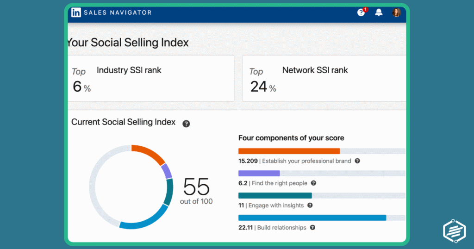Click the 22.11 Build relationships label
This screenshot has width=474, height=249.
pyautogui.click(x=272, y=228)
